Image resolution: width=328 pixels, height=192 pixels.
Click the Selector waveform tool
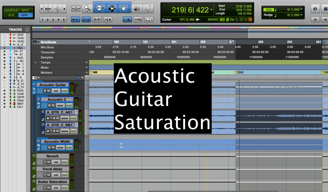(112, 9)
